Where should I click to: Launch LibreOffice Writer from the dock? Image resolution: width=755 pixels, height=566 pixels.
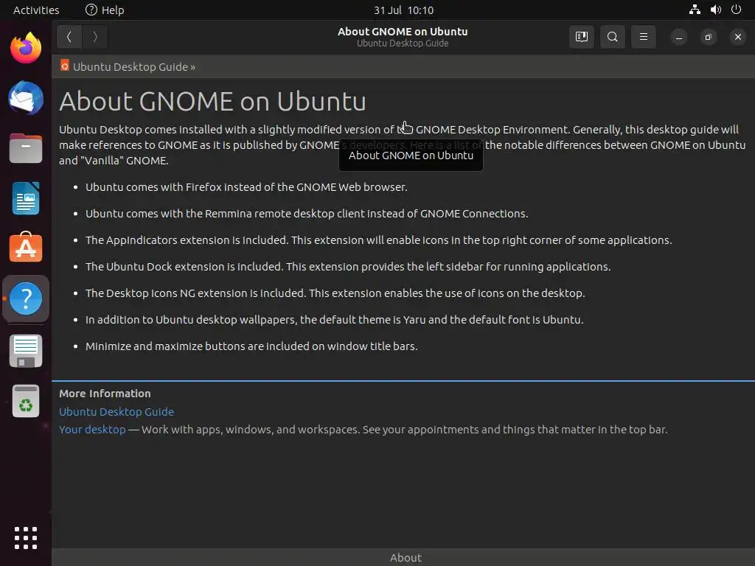(26, 198)
